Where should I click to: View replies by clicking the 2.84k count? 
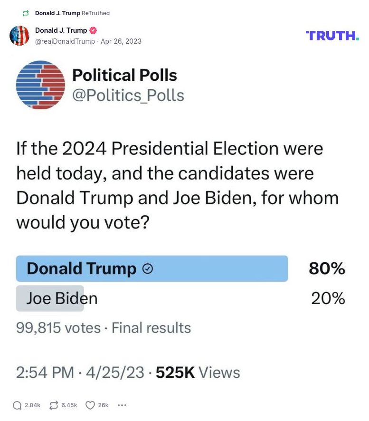32,405
